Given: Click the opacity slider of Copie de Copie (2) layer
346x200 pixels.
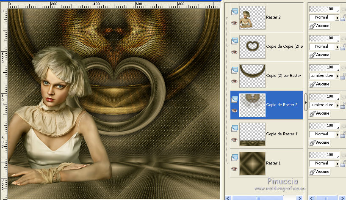Looking at the screenshot, I should [324, 38].
